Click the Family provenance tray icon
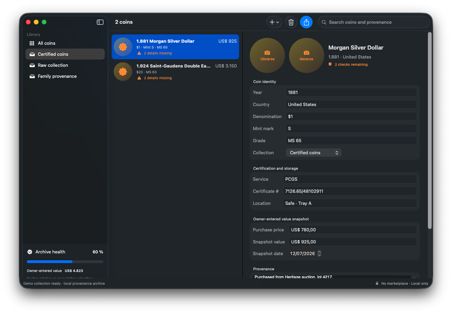Image resolution: width=452 pixels, height=314 pixels. coord(32,76)
